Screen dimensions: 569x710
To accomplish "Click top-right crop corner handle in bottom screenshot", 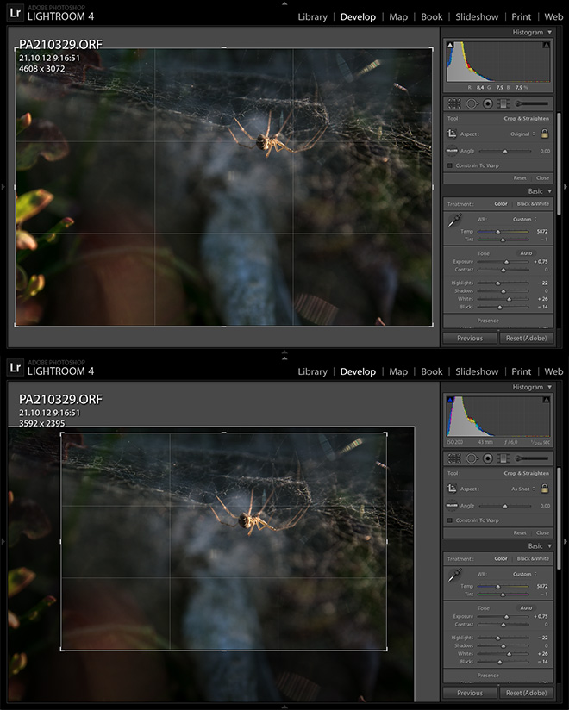I will pyautogui.click(x=386, y=433).
